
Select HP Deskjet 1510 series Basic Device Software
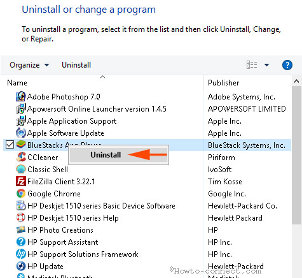[x=101, y=206]
